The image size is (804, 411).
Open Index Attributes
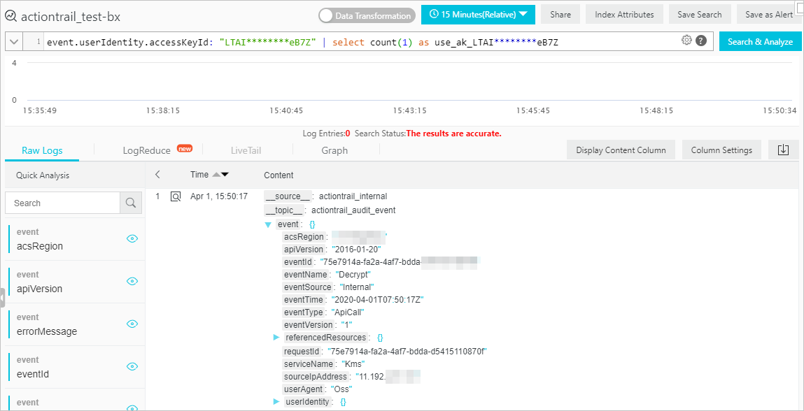[x=624, y=15]
